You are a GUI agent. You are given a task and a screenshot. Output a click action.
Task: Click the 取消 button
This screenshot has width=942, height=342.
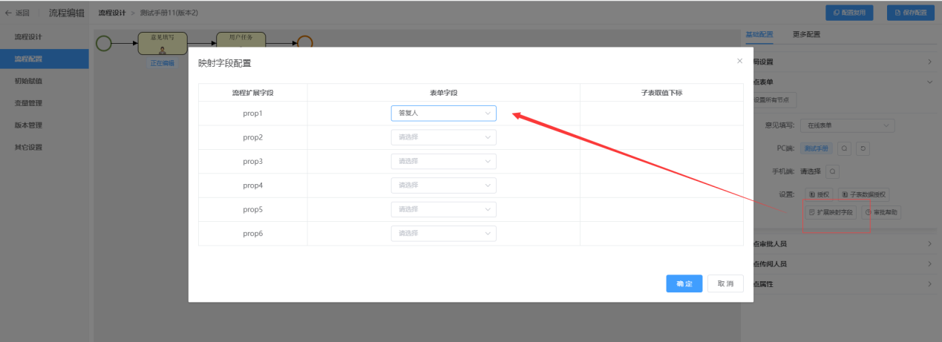725,284
